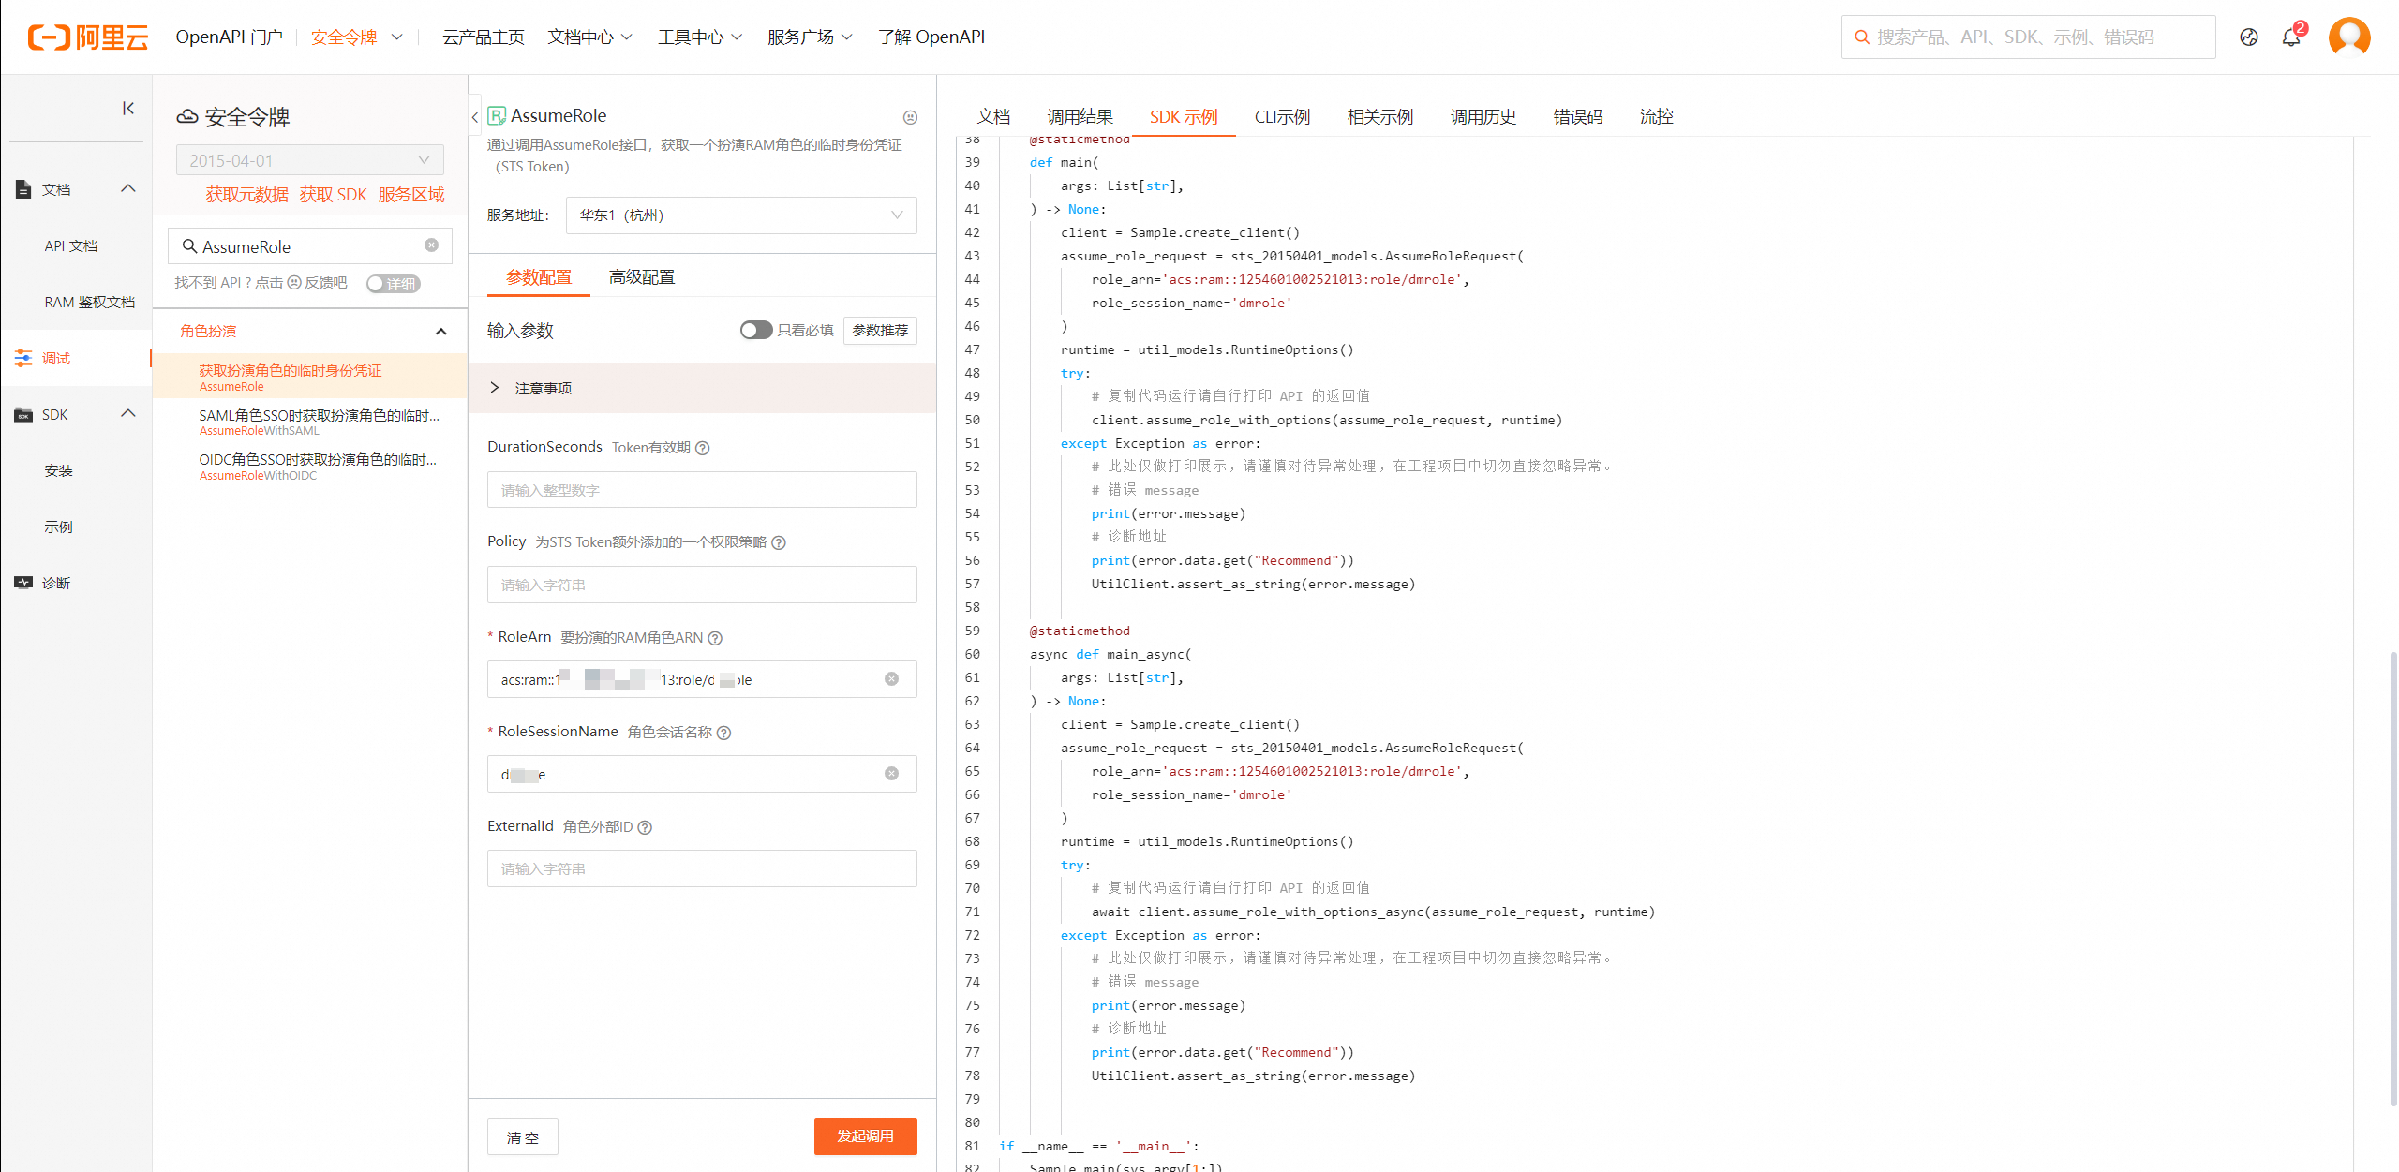Click the feedback smiley icon beside AssumeRole title

coord(910,117)
